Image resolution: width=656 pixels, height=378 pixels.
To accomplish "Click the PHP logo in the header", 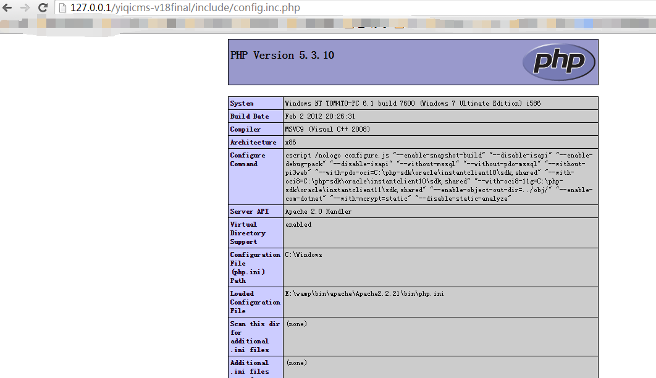I will 558,62.
